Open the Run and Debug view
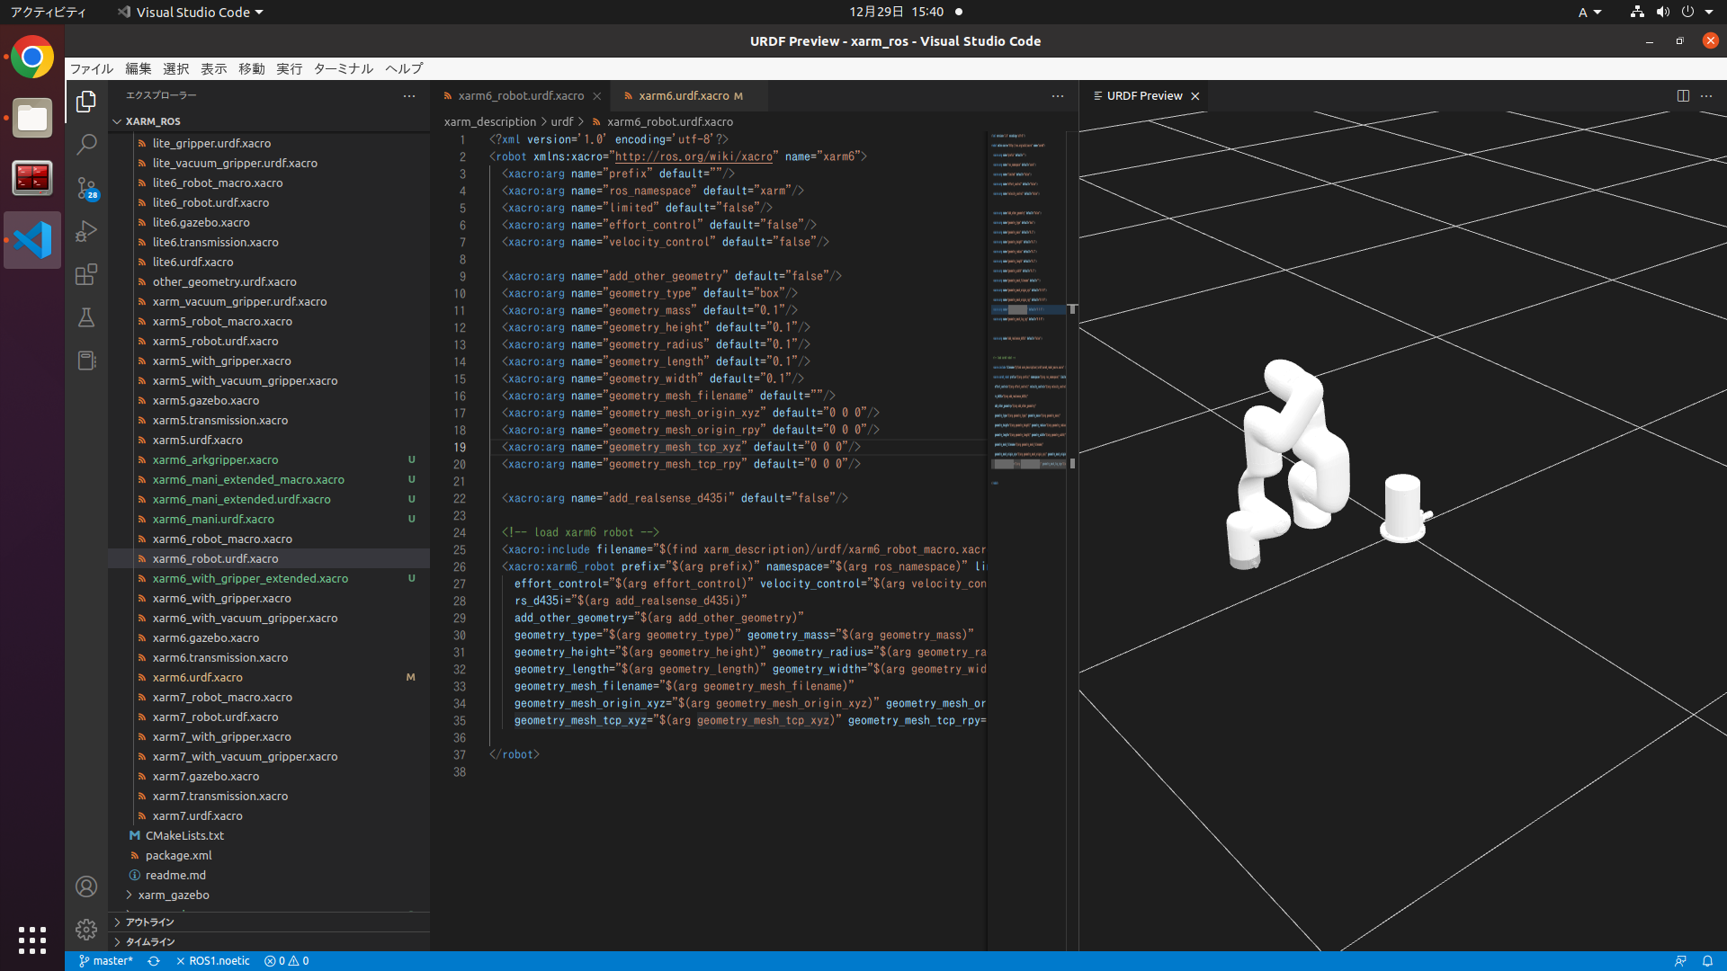 [85, 231]
